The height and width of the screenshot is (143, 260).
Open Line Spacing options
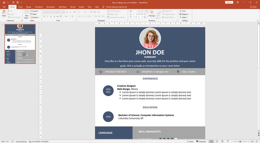[x=99, y=12]
